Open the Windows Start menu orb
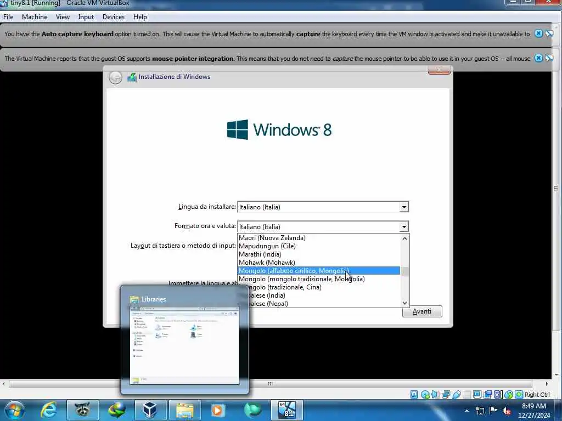 pyautogui.click(x=15, y=410)
